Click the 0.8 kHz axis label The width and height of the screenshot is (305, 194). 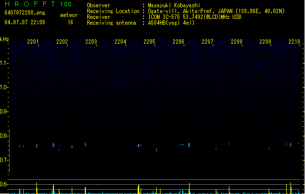point(4,136)
